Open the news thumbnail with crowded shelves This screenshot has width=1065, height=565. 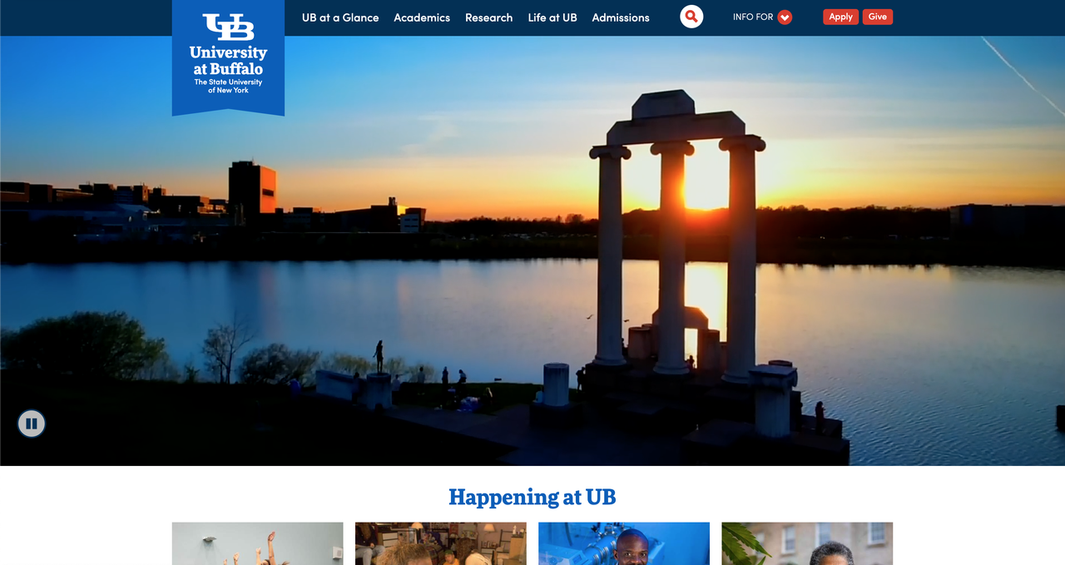(x=441, y=543)
